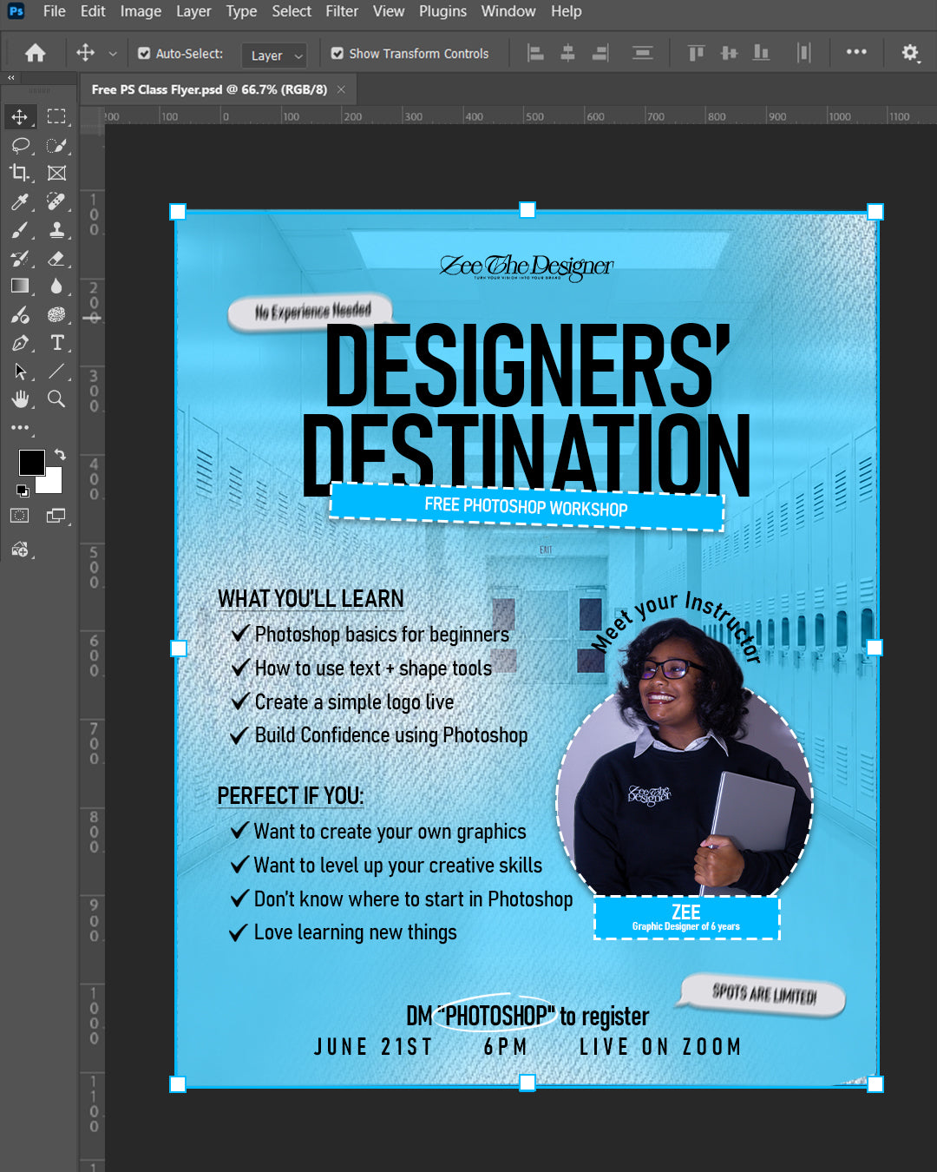This screenshot has width=937, height=1172.
Task: Switch to Free PS Class Flyer.psd tab
Action: point(209,89)
